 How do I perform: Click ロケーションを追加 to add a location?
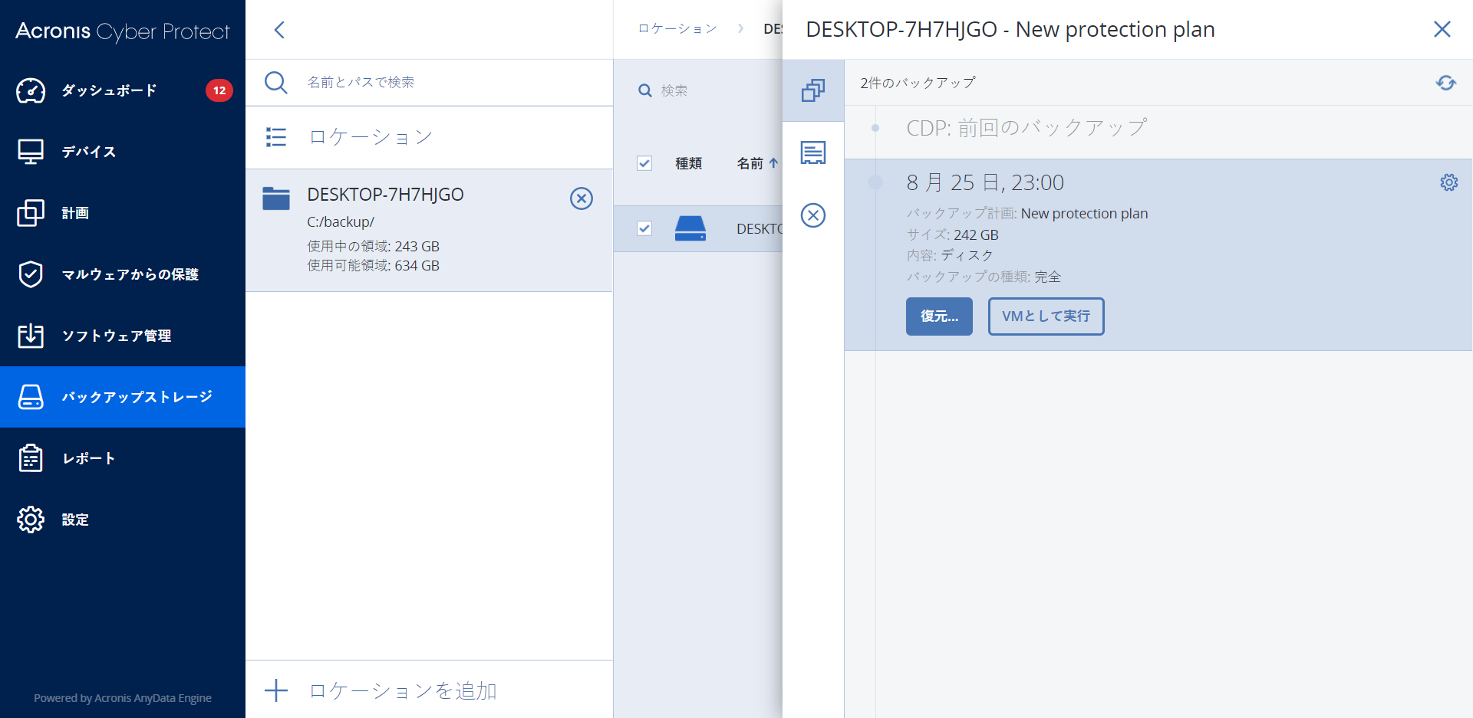click(402, 690)
